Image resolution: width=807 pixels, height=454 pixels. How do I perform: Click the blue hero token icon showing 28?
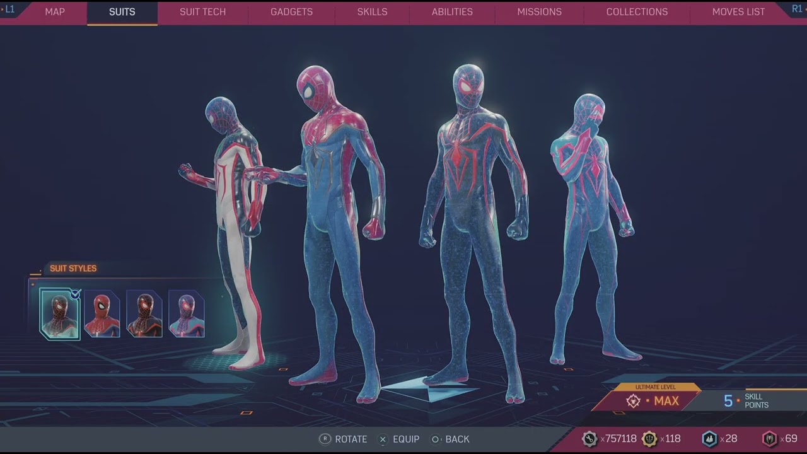[710, 439]
